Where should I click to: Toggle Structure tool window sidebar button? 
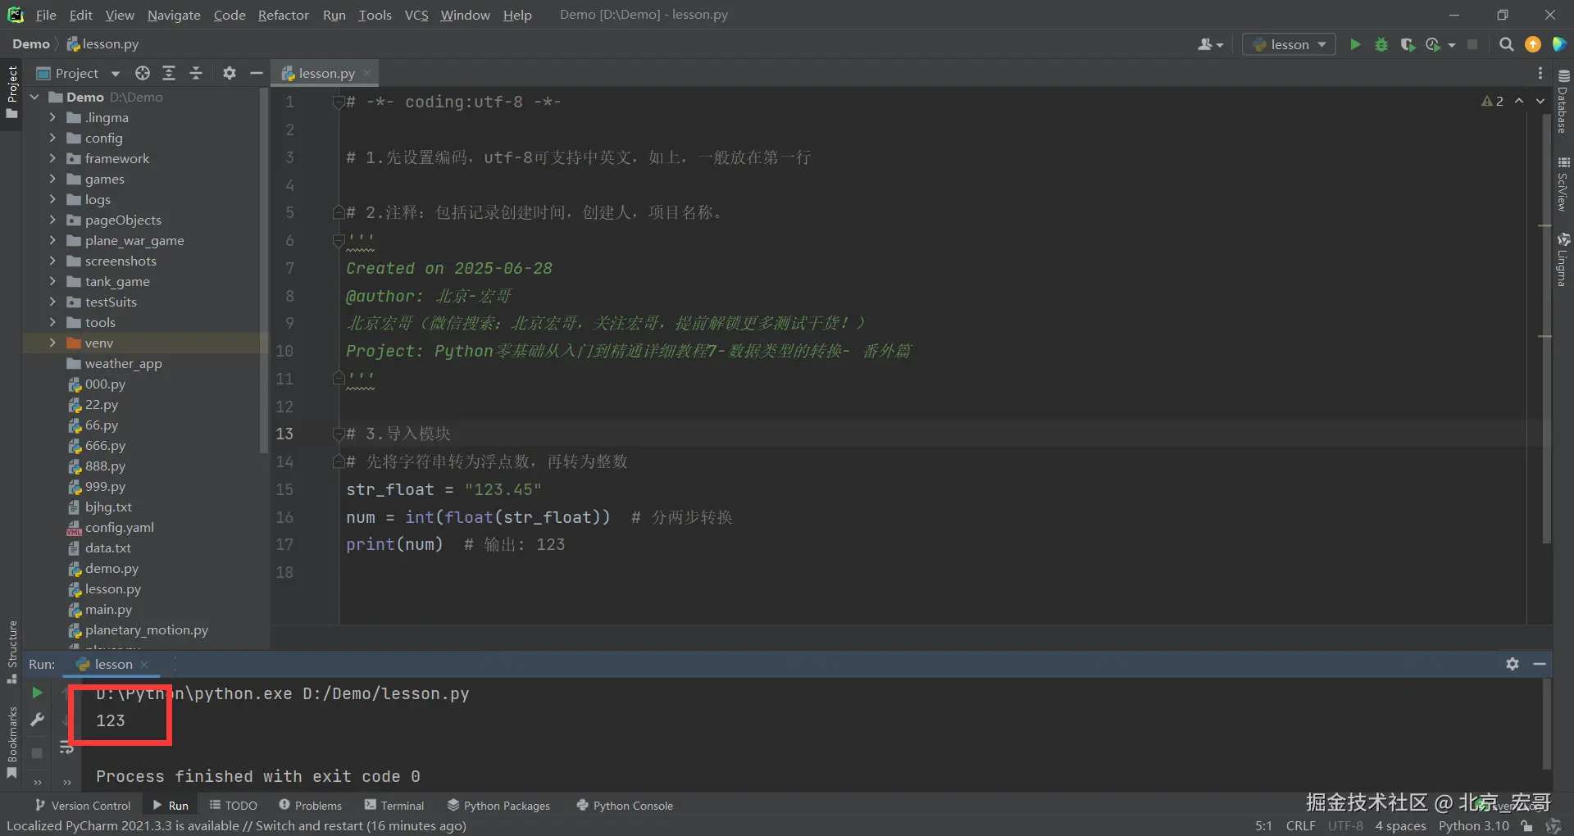[11, 652]
